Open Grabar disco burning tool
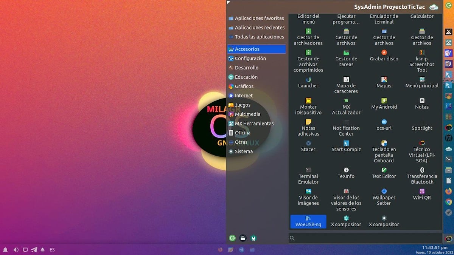Image resolution: width=454 pixels, height=255 pixels. pos(384,56)
